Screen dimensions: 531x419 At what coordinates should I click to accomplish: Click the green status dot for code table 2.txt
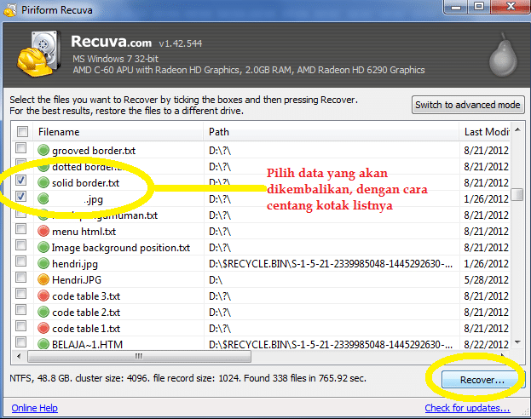[x=43, y=312]
